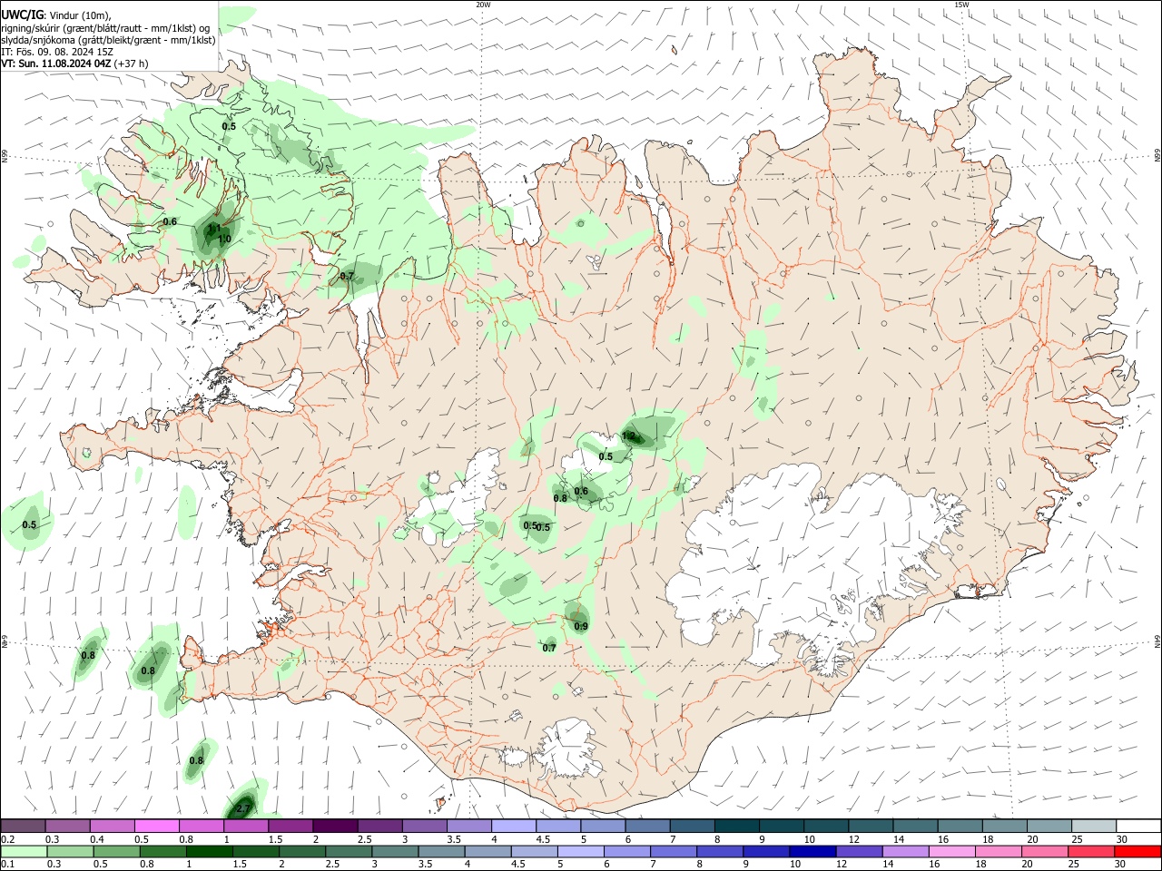Select the deep blue 10–12 swatch, lower scale
Screen dimensions: 1162x871
click(812, 851)
